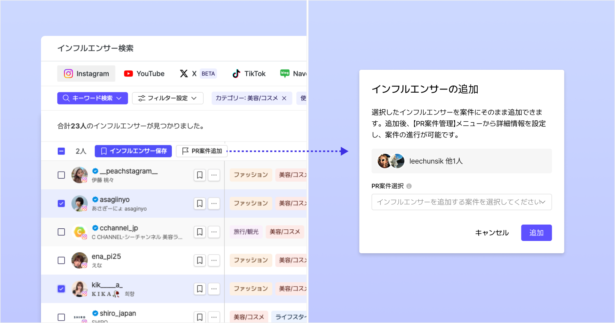Click the bookmark icon for ena_pi25
This screenshot has width=615, height=323.
click(x=200, y=260)
